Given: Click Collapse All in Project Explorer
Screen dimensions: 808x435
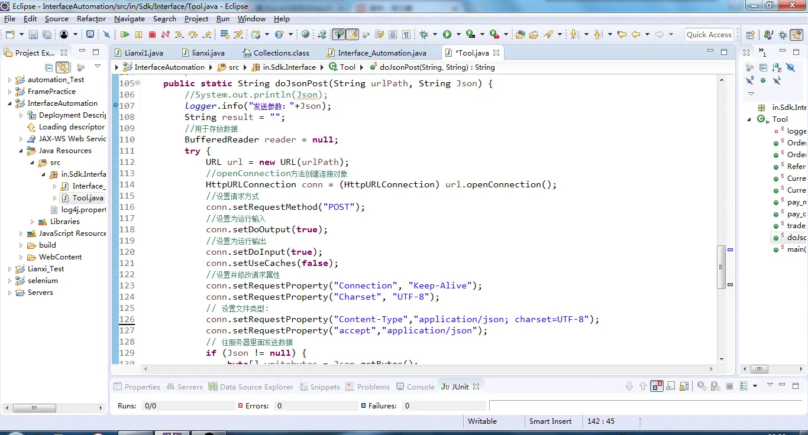Looking at the screenshot, I should click(49, 67).
